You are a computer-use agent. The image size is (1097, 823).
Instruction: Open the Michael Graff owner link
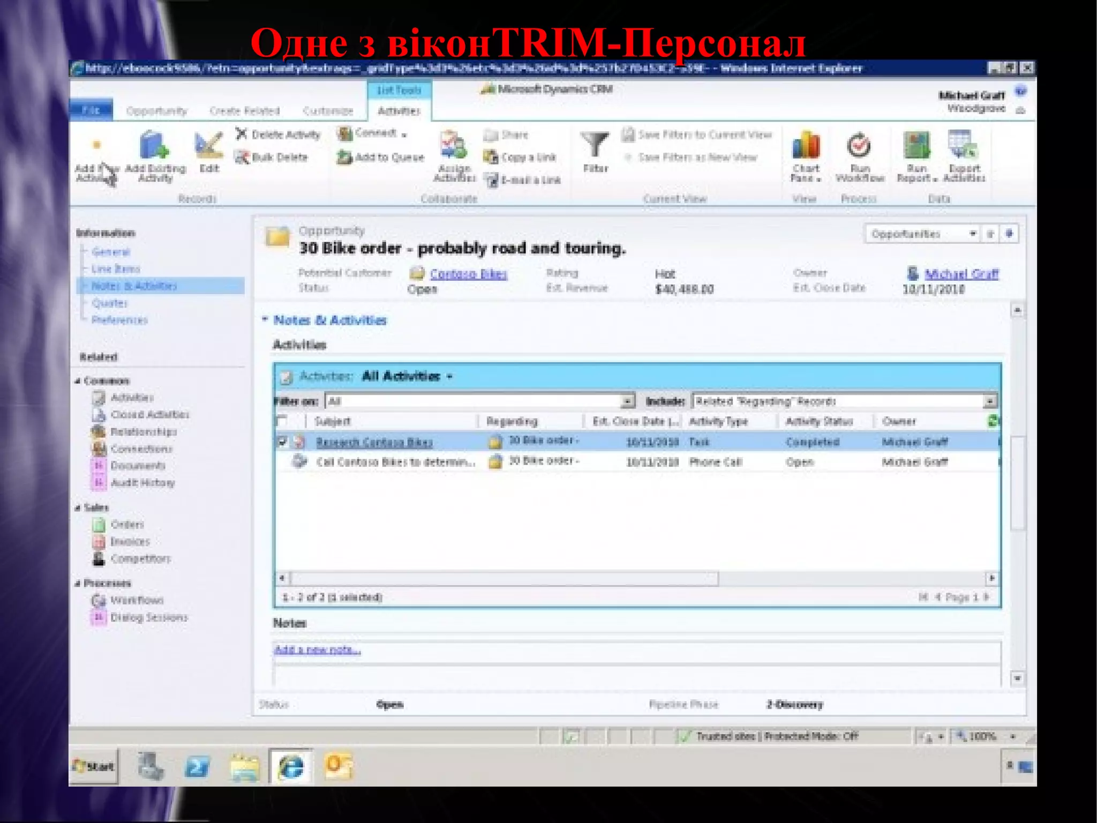[961, 274]
